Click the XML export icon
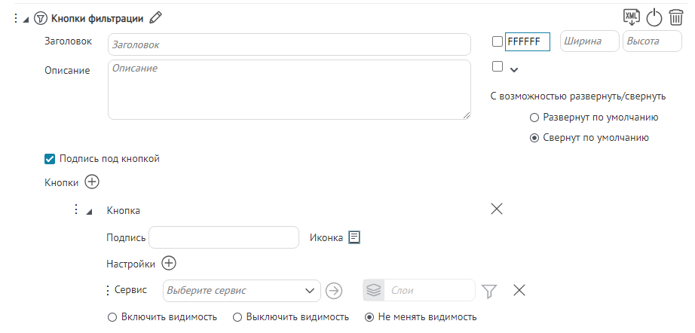 632,17
